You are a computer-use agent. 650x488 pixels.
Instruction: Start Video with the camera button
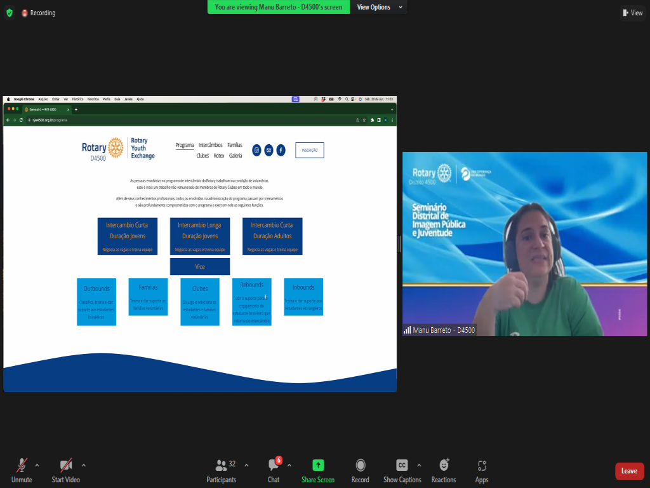point(65,470)
